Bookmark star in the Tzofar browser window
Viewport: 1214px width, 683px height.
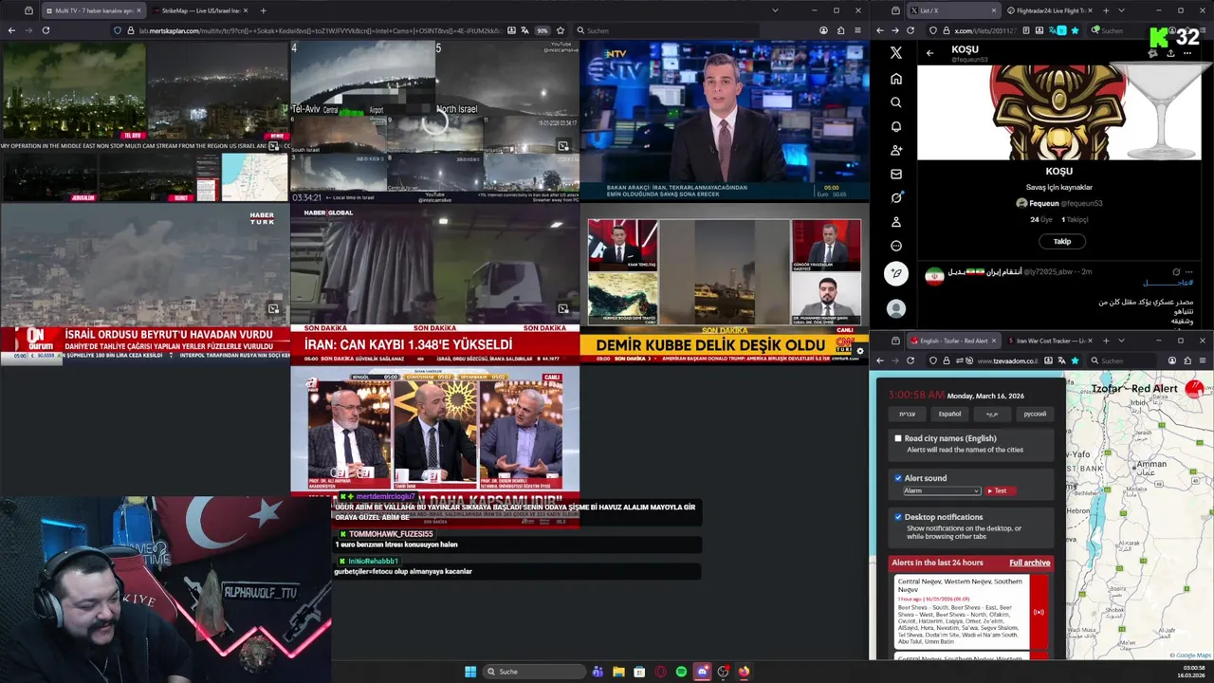click(x=1075, y=360)
